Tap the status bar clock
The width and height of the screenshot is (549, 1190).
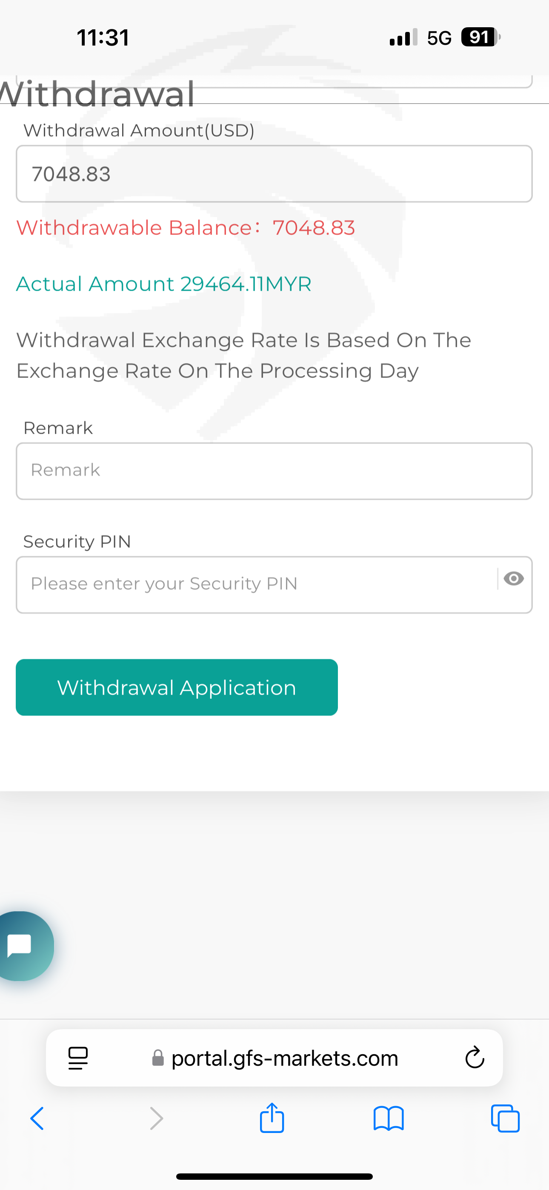[x=103, y=37]
